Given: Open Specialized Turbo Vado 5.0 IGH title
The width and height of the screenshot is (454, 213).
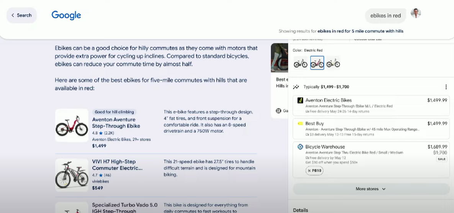Looking at the screenshot, I should (125, 208).
